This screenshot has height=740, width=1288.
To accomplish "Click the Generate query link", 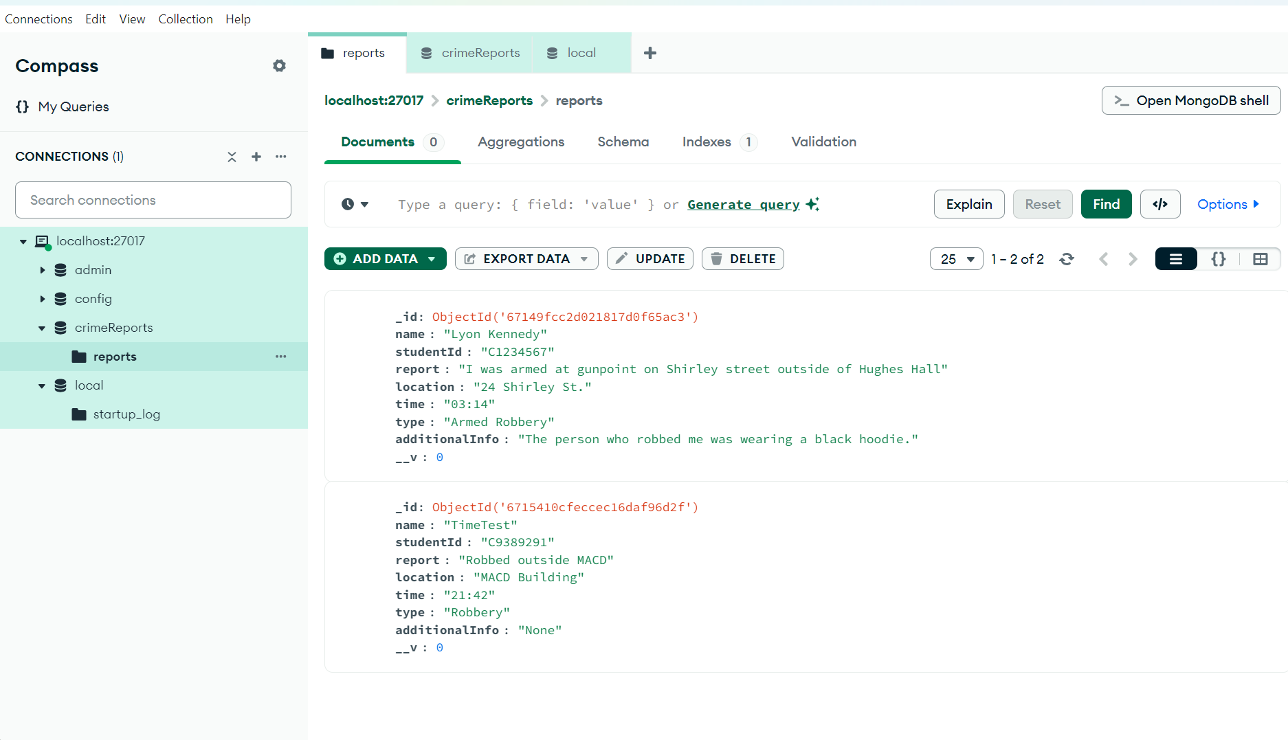I will click(744, 204).
